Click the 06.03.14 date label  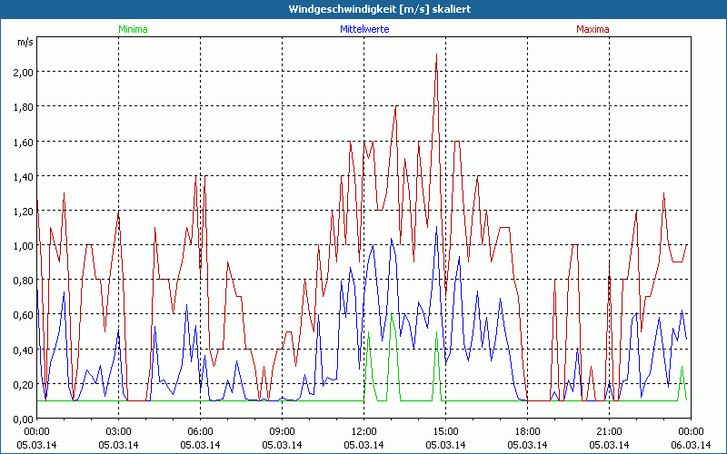click(x=690, y=443)
